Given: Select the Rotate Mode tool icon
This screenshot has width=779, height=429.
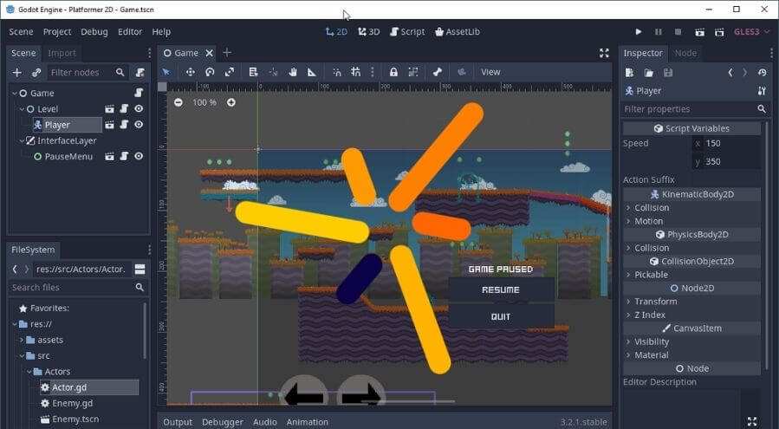Looking at the screenshot, I should [210, 72].
